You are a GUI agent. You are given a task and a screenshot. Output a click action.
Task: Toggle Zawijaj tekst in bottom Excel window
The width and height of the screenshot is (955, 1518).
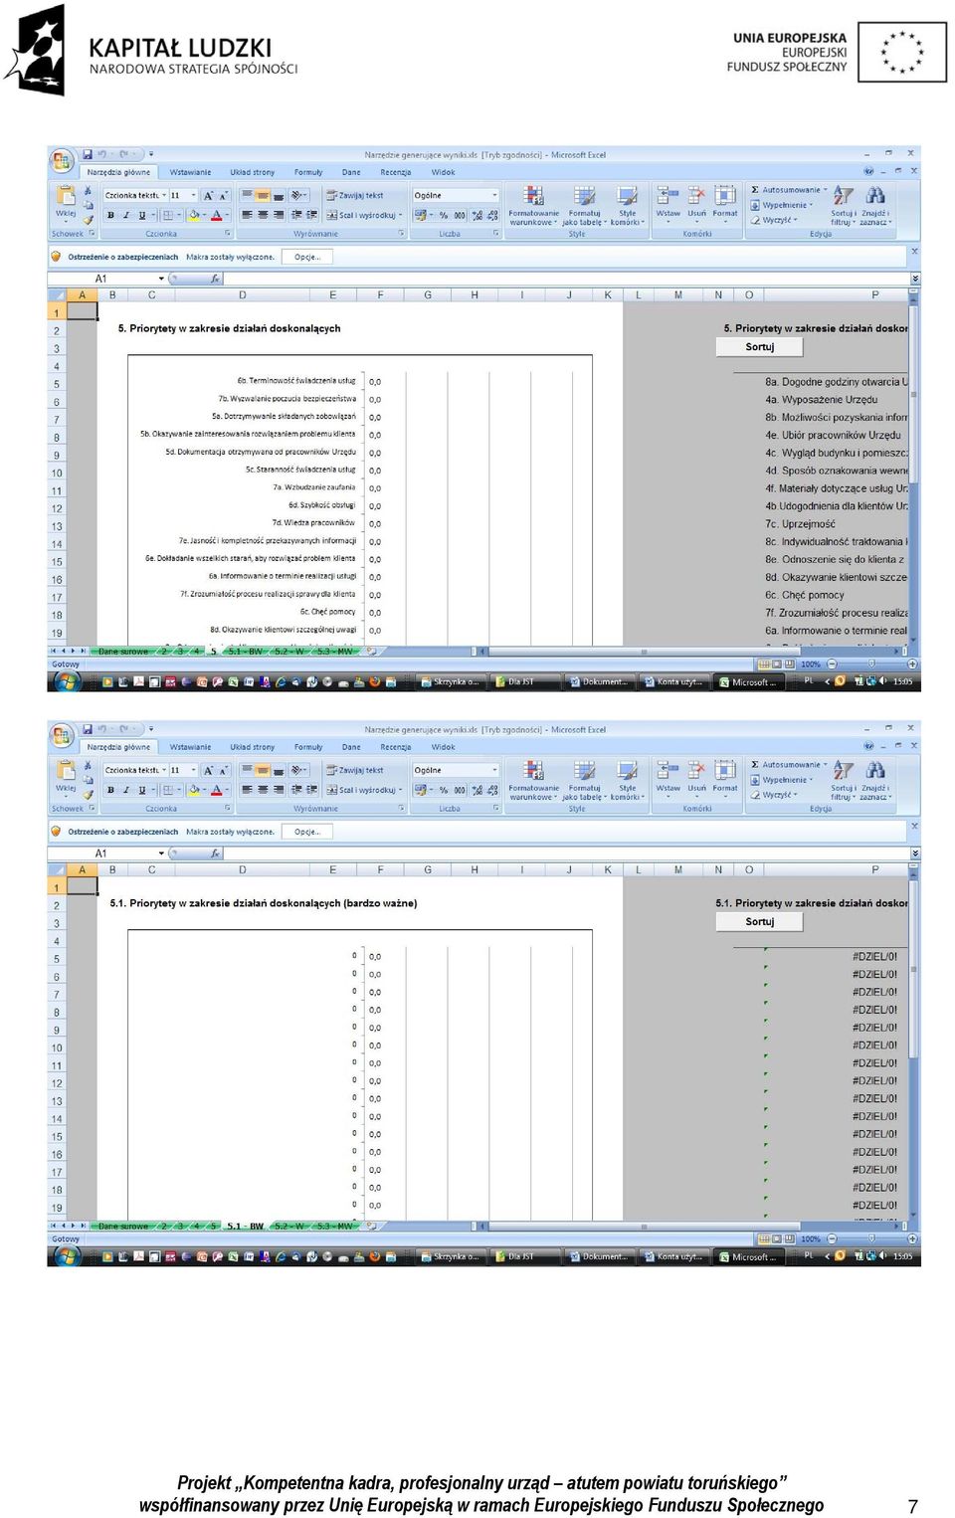(x=354, y=771)
